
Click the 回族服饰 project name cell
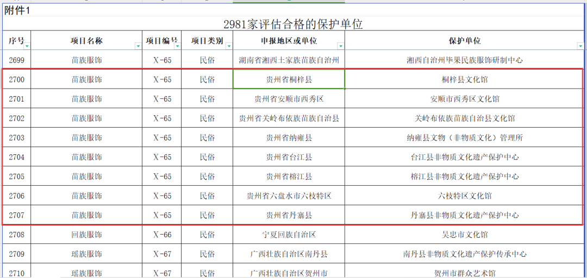[86, 235]
